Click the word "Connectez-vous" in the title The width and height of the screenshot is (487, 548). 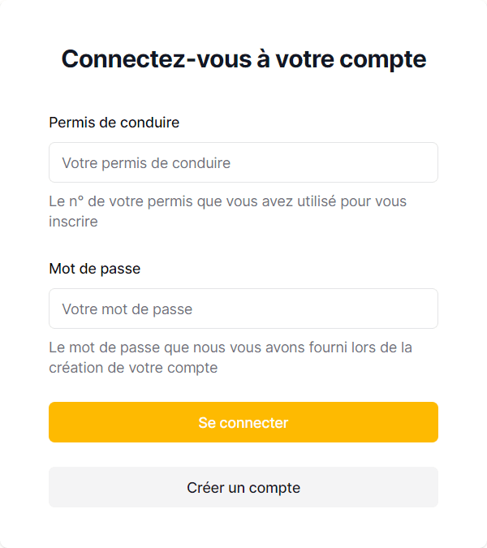pos(127,59)
